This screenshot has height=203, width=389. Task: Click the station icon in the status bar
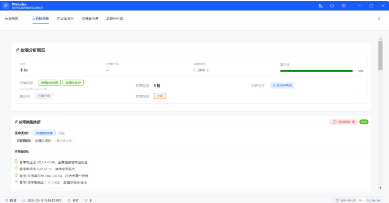click(x=7, y=200)
